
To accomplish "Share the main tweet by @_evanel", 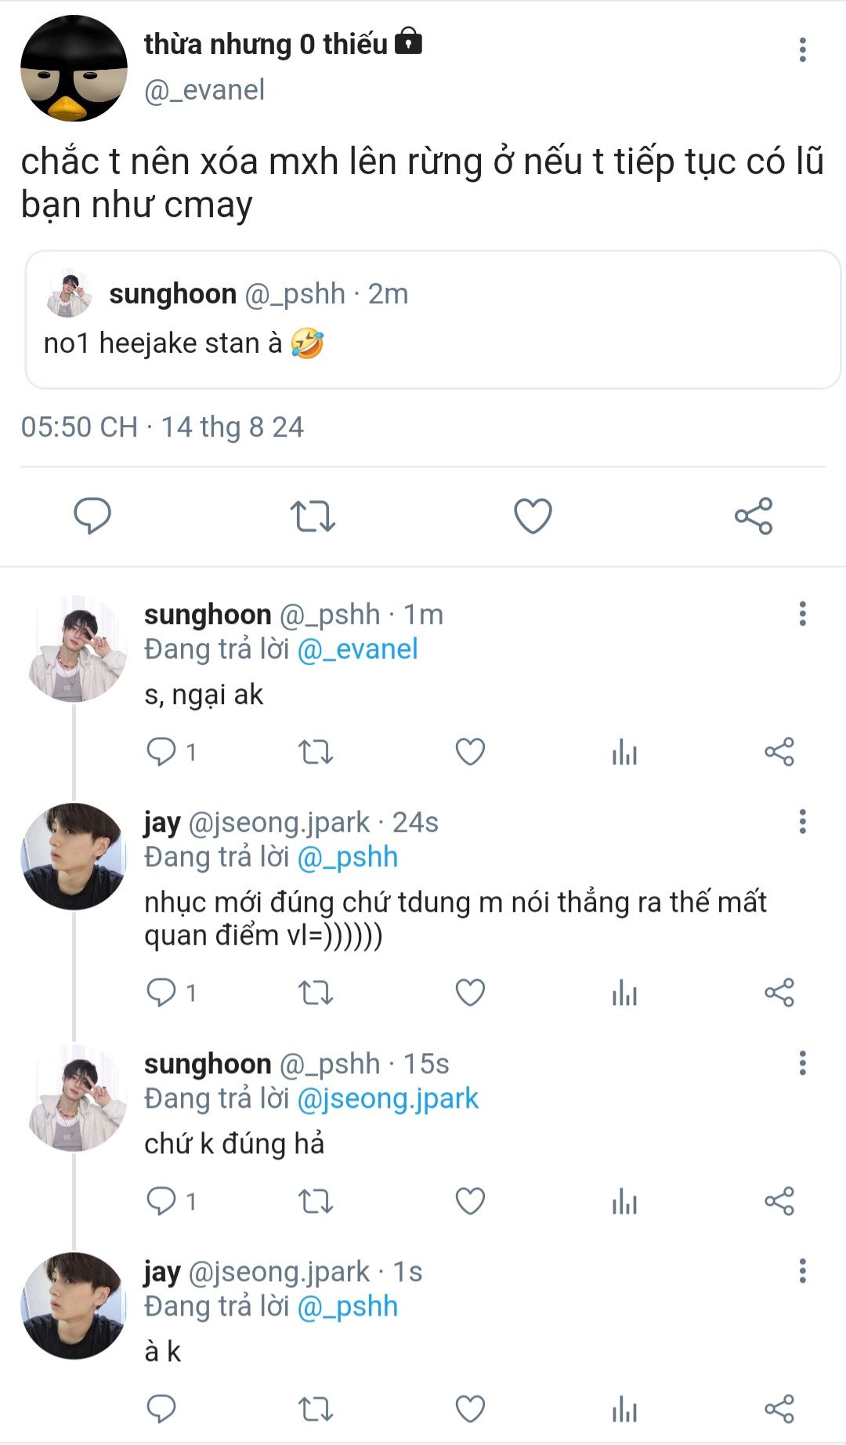I will pyautogui.click(x=754, y=516).
